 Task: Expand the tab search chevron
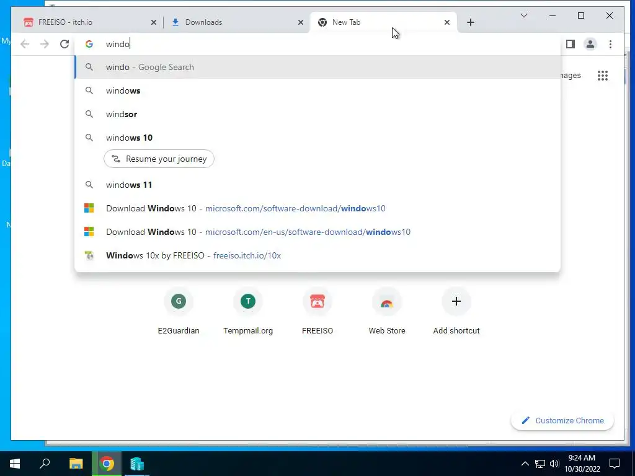tap(523, 15)
